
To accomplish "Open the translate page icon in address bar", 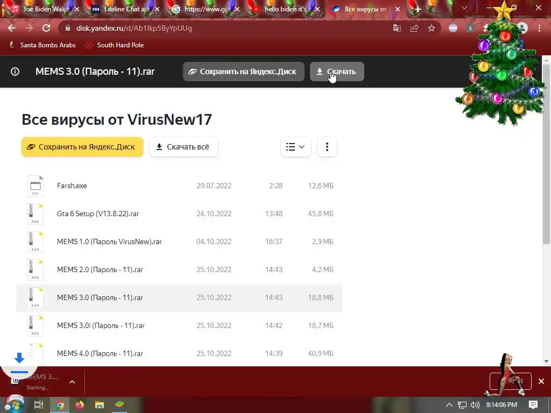I will (397, 29).
